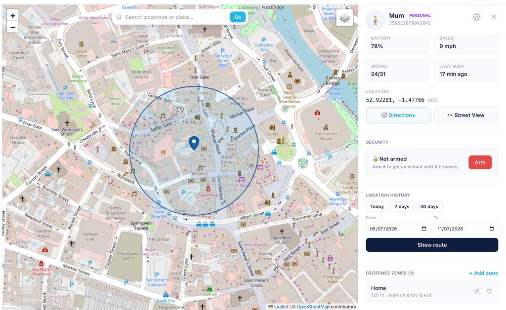This screenshot has height=310, width=506.
Task: Select the Today history range
Action: coord(377,206)
